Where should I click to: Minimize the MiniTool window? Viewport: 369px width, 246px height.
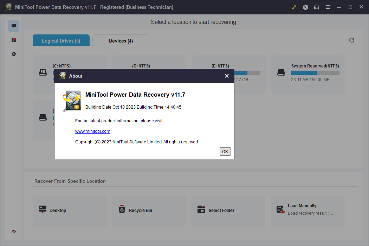(x=339, y=7)
